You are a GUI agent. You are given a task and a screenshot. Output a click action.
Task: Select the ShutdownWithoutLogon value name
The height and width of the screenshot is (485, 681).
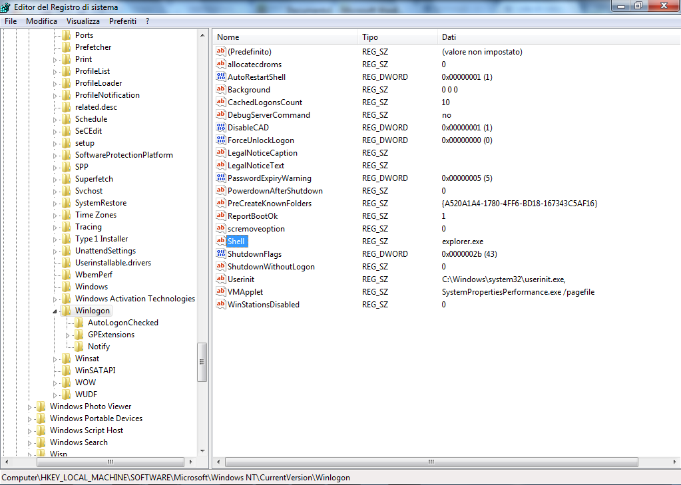coord(271,266)
